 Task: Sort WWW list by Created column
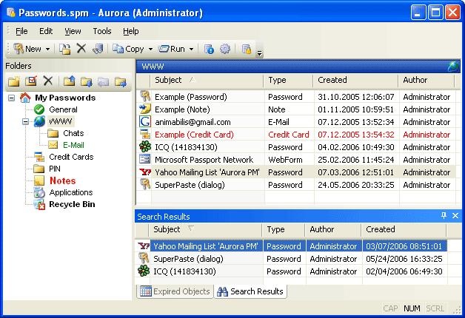332,80
